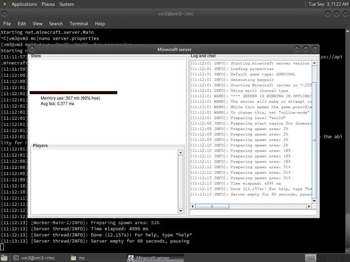This screenshot has height=262, width=350.
Task: Click the down arrow in the Players list scrollbar
Action: 180,211
